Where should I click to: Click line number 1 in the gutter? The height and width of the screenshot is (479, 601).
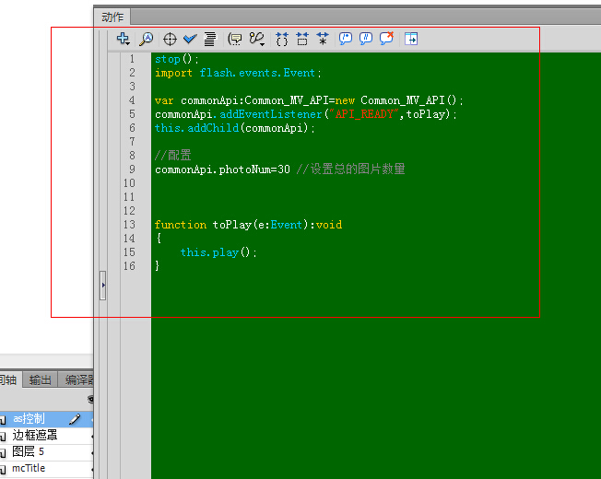132,59
